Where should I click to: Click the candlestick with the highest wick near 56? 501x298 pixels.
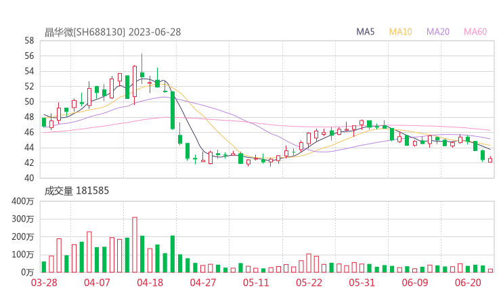click(x=142, y=69)
